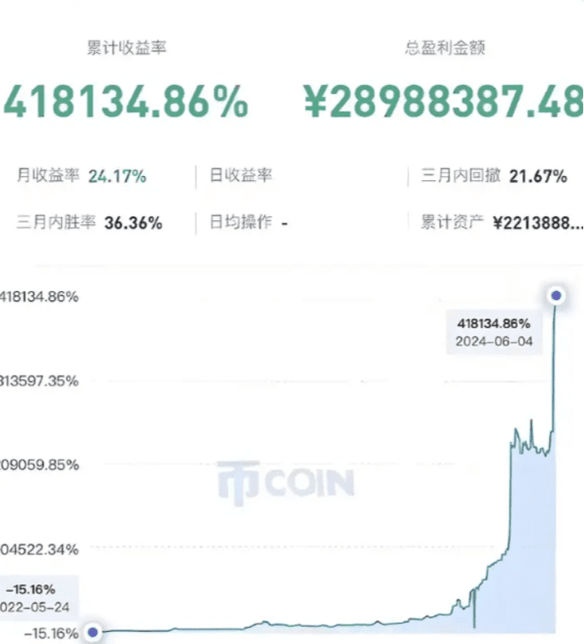584x644 pixels.
Task: Click the 209059.85% axis label
Action: tap(39, 465)
